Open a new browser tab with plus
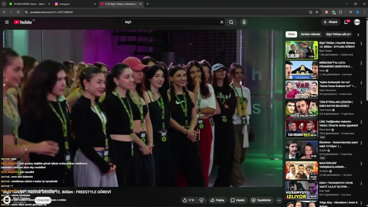368x207 pixels. [x=147, y=4]
